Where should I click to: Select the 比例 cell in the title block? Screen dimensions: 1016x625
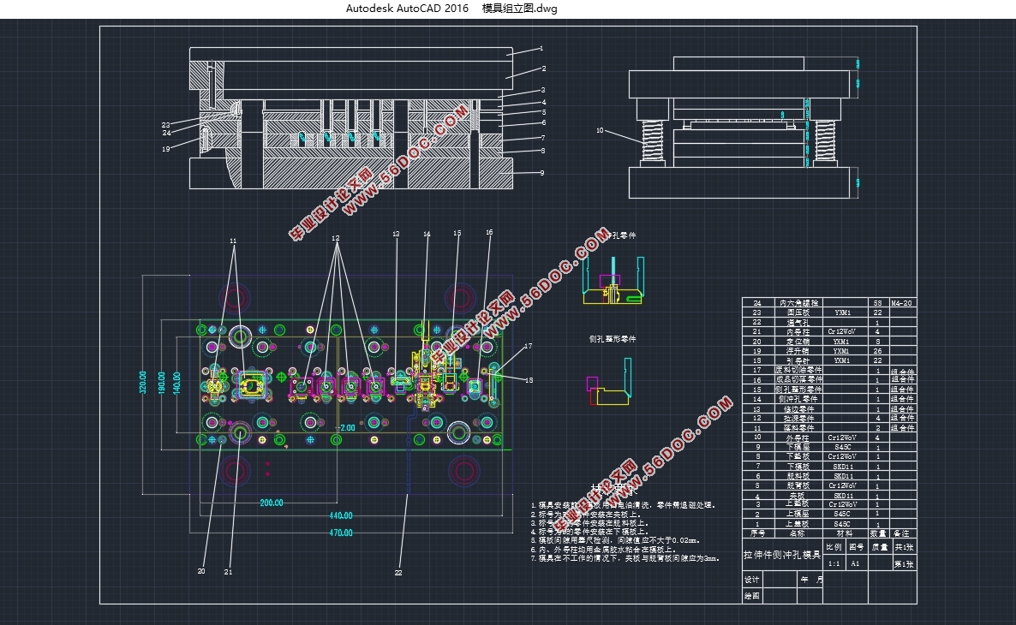tap(834, 547)
